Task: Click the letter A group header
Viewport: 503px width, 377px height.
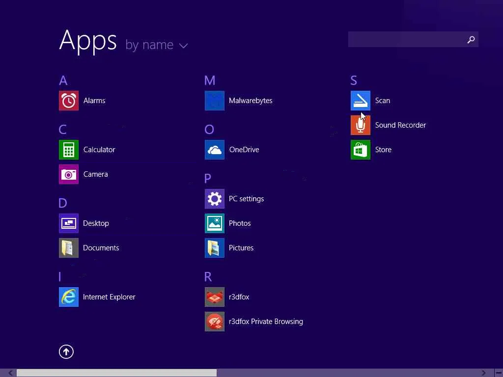Action: tap(63, 81)
